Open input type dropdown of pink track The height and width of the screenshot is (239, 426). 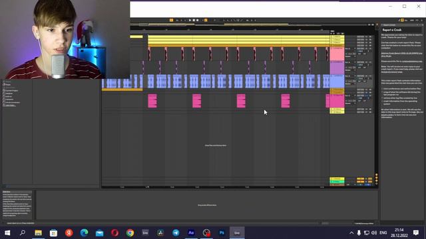pos(350,48)
